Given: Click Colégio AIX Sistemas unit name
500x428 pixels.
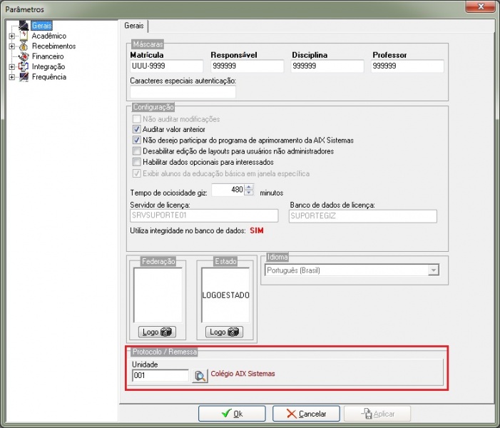Looking at the screenshot, I should tap(243, 374).
